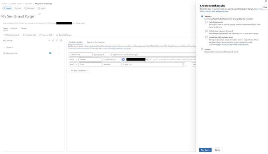The height and width of the screenshot is (154, 268).
Task: Add a data source with the plus icon
Action: pos(49,41)
